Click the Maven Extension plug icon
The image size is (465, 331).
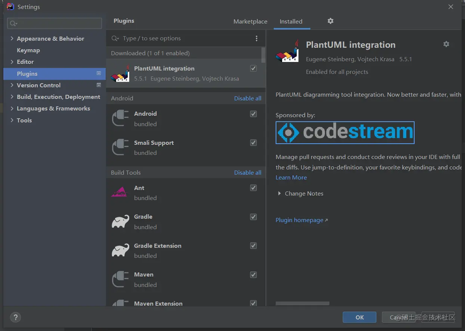coord(120,303)
